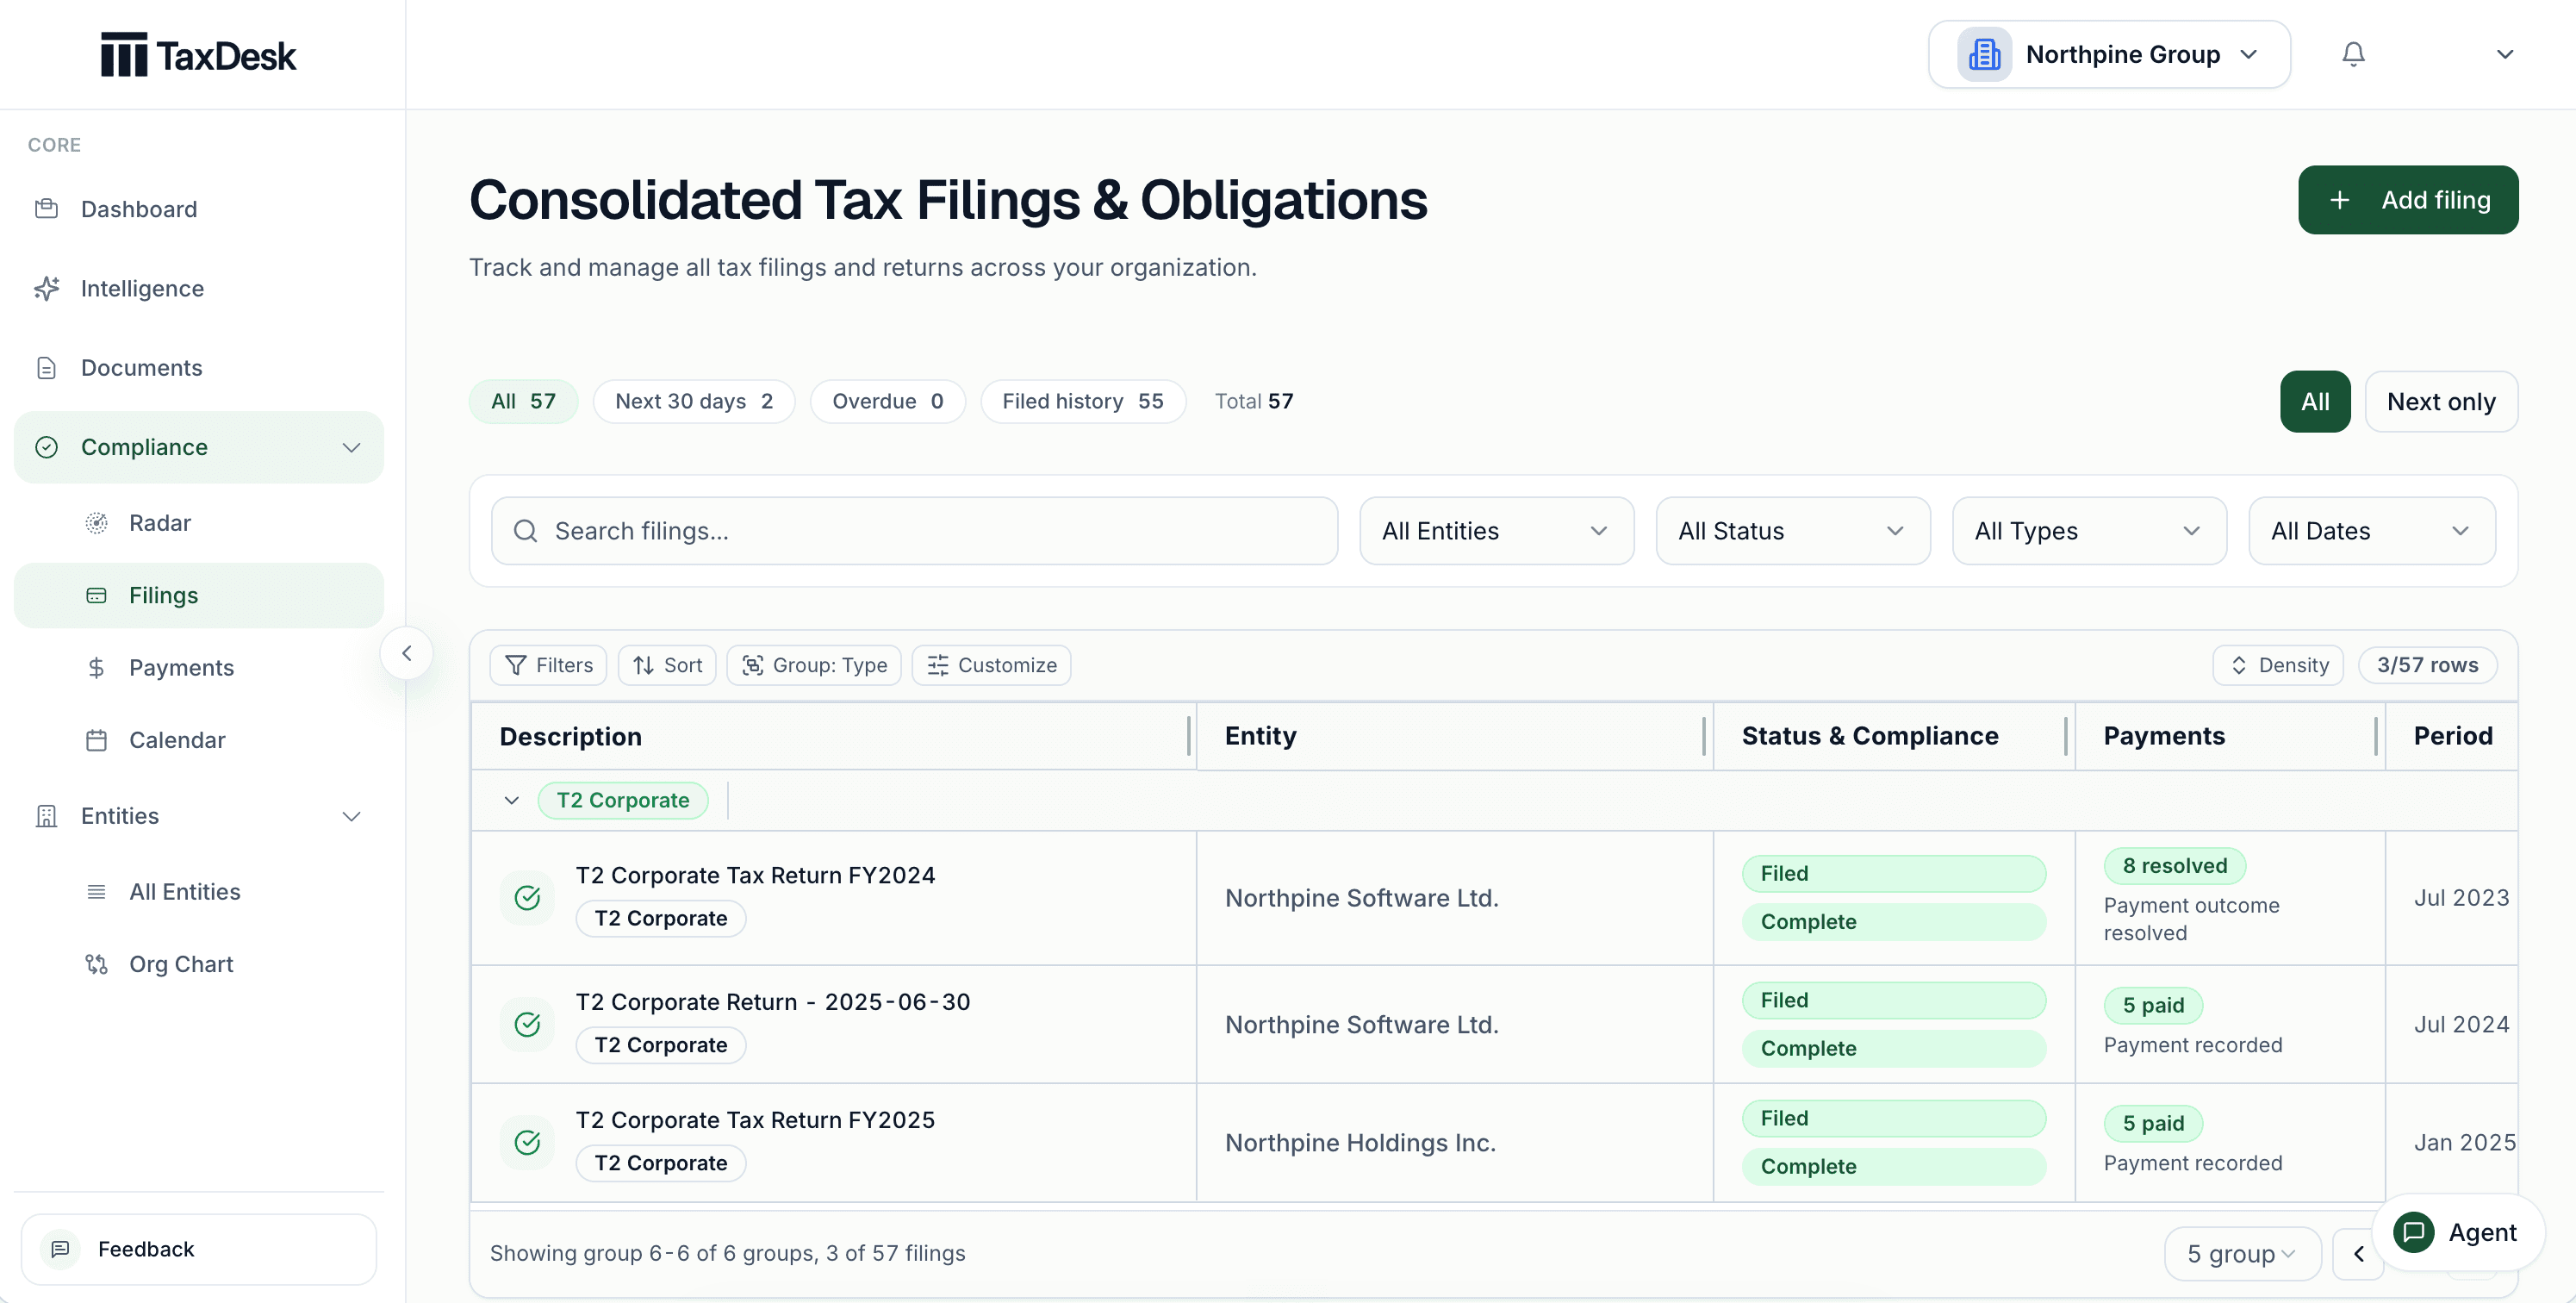Open the notifications bell
2576x1303 pixels.
(2353, 54)
